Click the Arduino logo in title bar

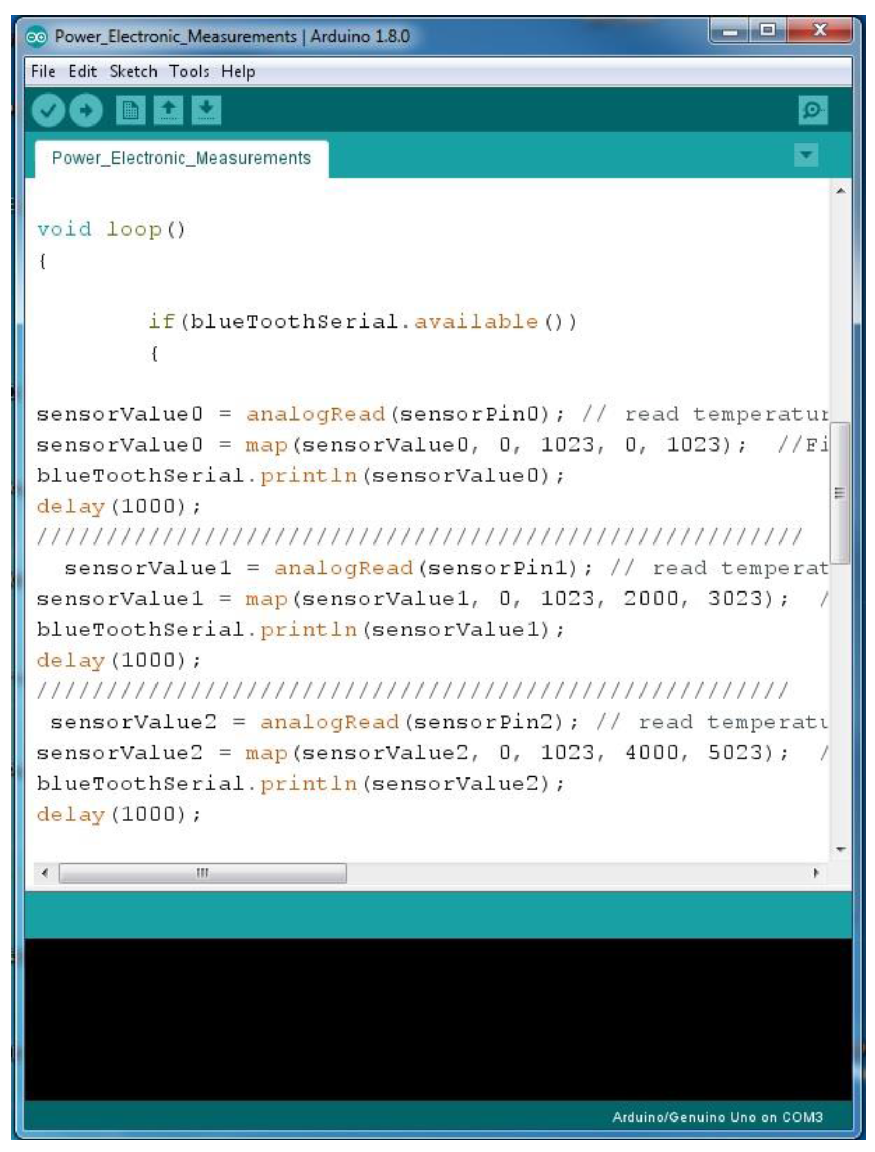tap(37, 37)
